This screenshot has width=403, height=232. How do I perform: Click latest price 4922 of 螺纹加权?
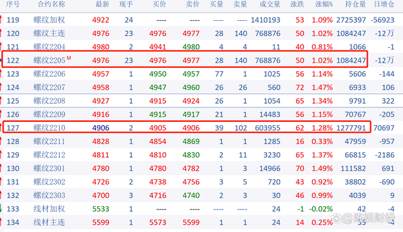[x=101, y=20]
